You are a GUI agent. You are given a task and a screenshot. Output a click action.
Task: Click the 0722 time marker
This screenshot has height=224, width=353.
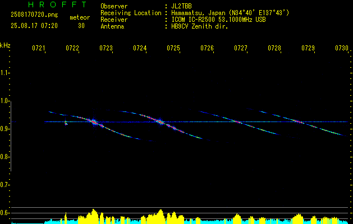click(72, 48)
